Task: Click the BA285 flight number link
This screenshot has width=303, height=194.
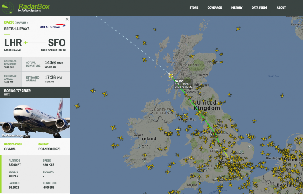Action: tap(9, 22)
